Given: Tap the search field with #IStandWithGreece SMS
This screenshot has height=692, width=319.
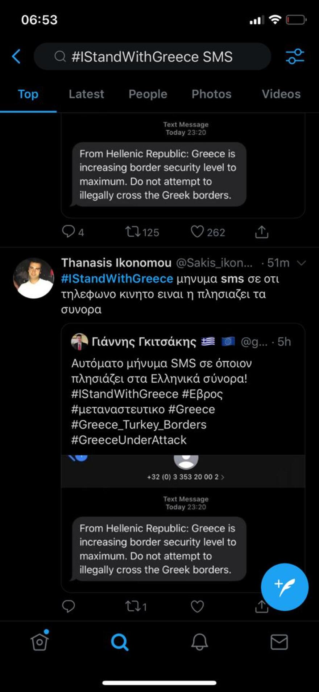Looking at the screenshot, I should [152, 57].
